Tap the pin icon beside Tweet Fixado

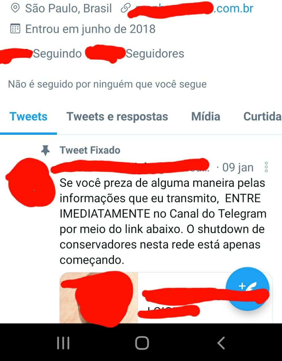tap(45, 151)
